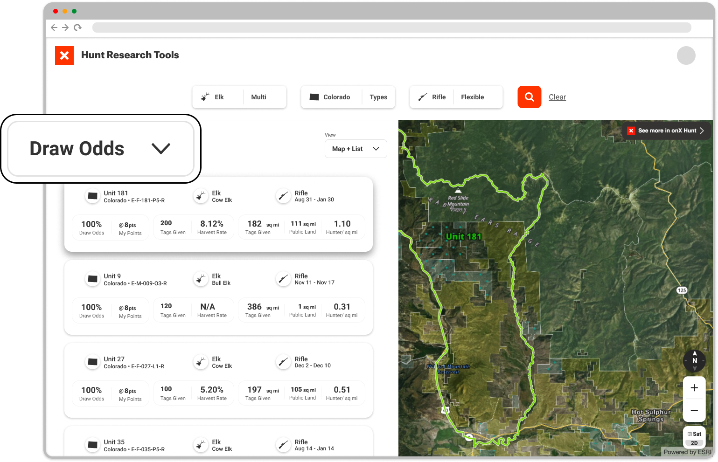Select the Unit 181 card title

pyautogui.click(x=116, y=193)
